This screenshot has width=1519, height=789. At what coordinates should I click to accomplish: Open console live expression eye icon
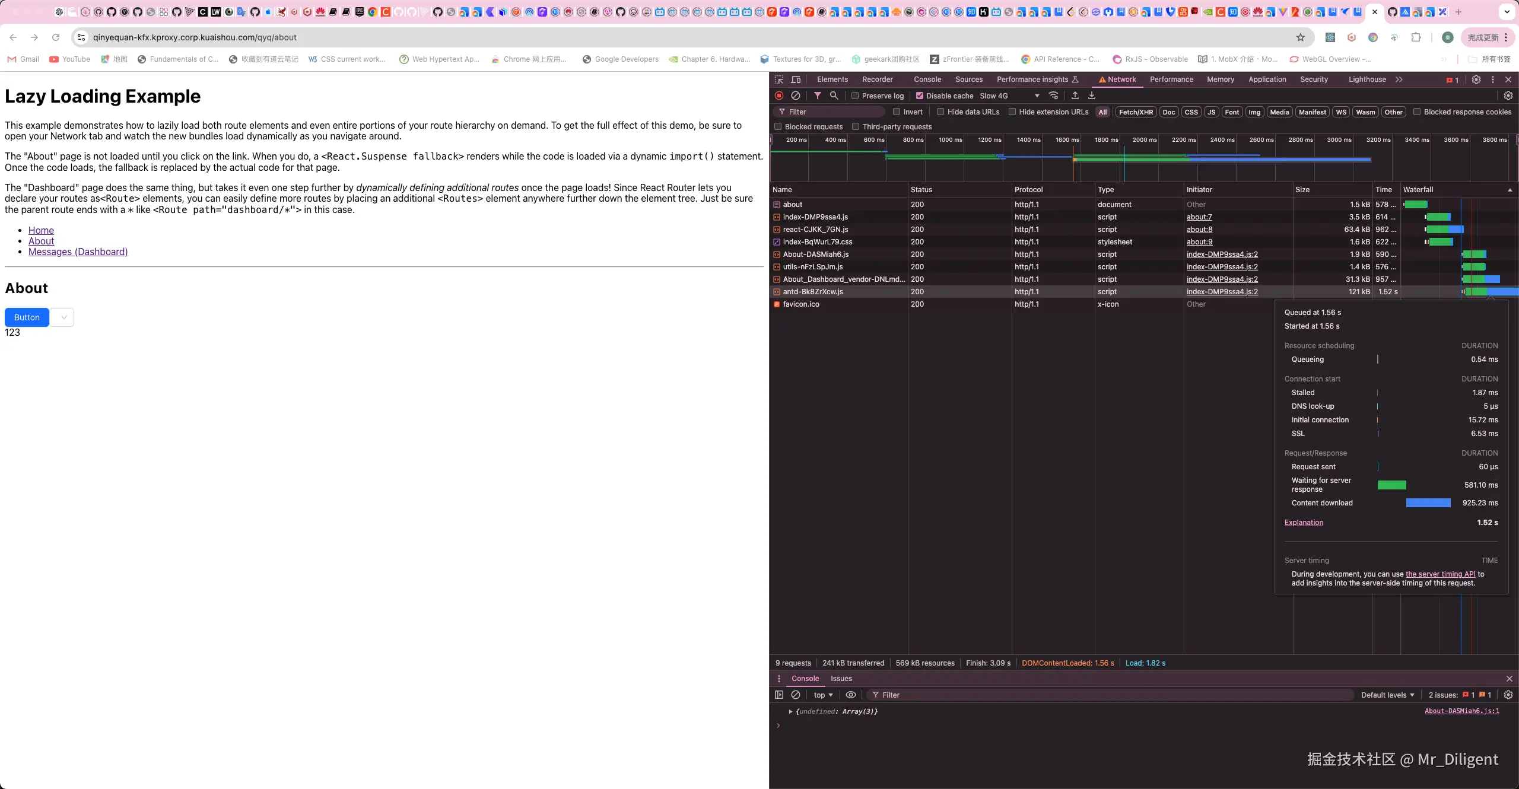point(850,695)
